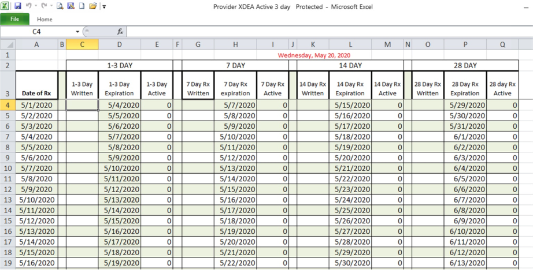The image size is (533, 273).
Task: Select column P header
Action: click(465, 44)
